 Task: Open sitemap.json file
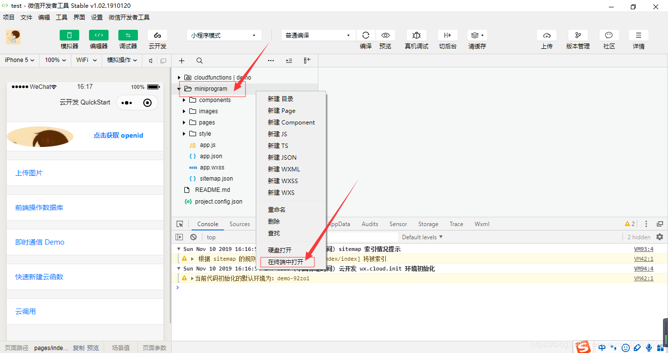[216, 179]
